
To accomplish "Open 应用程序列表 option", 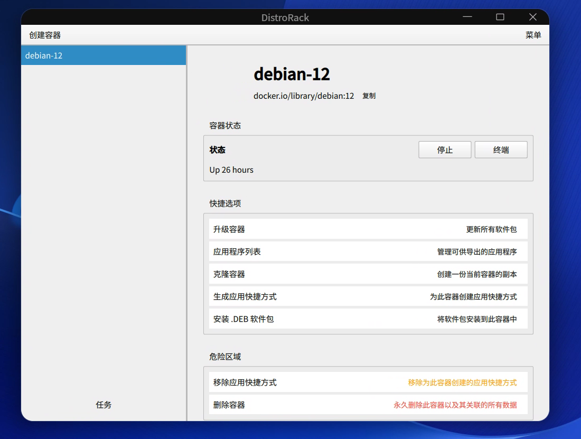I will click(x=368, y=252).
